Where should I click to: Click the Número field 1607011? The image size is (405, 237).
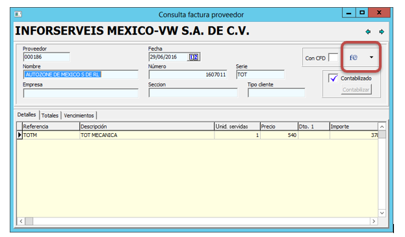point(188,75)
